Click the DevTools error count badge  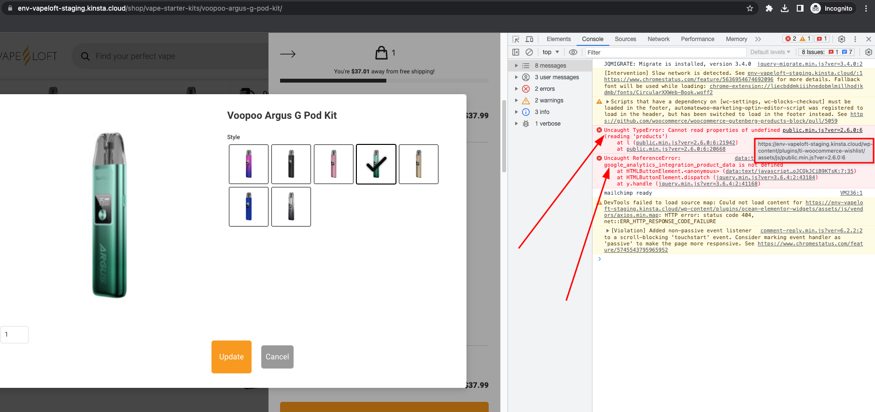click(x=790, y=39)
